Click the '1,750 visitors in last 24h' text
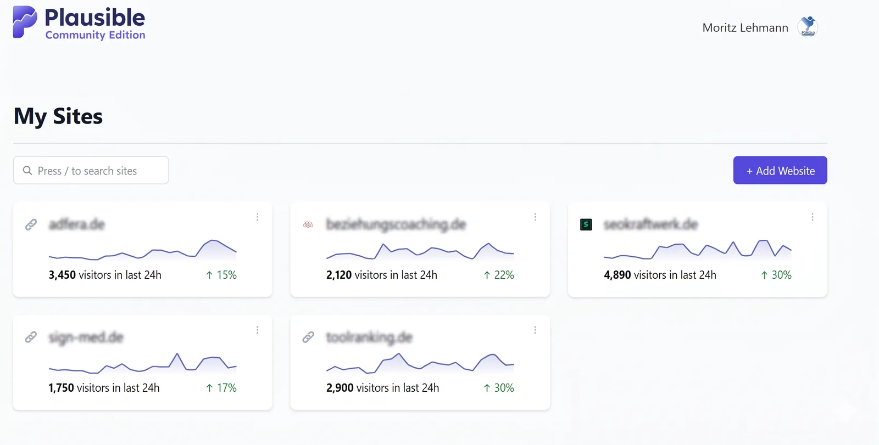This screenshot has width=879, height=445. point(104,388)
